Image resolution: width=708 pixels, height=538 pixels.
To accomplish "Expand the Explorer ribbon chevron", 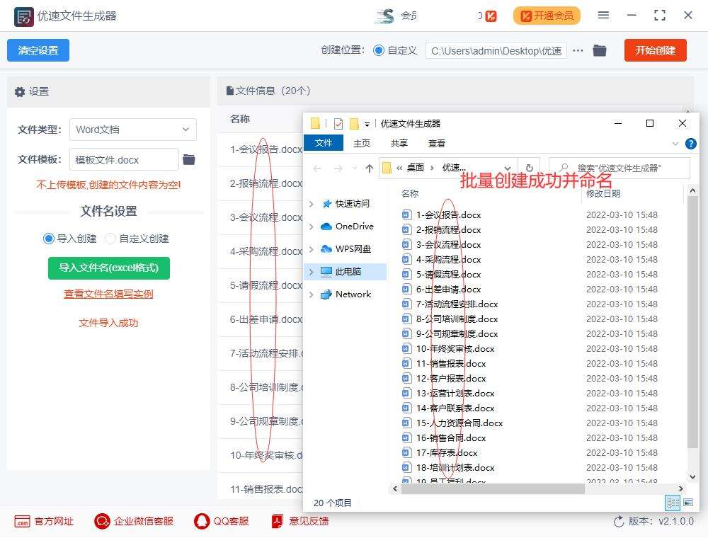I will tap(675, 144).
